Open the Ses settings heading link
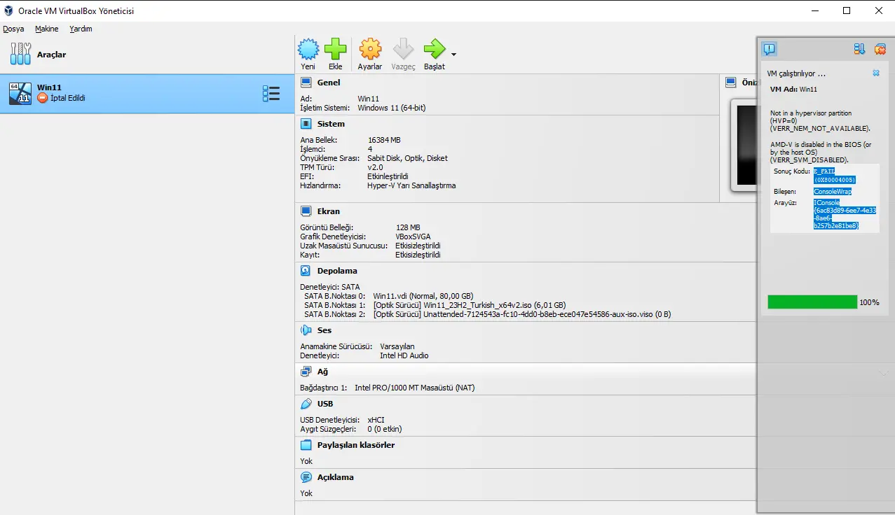895x515 pixels. (x=324, y=330)
